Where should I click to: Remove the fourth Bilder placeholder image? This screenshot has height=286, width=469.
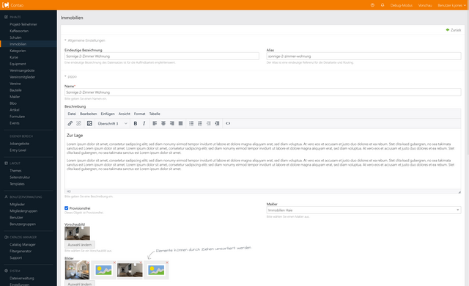tap(167, 263)
